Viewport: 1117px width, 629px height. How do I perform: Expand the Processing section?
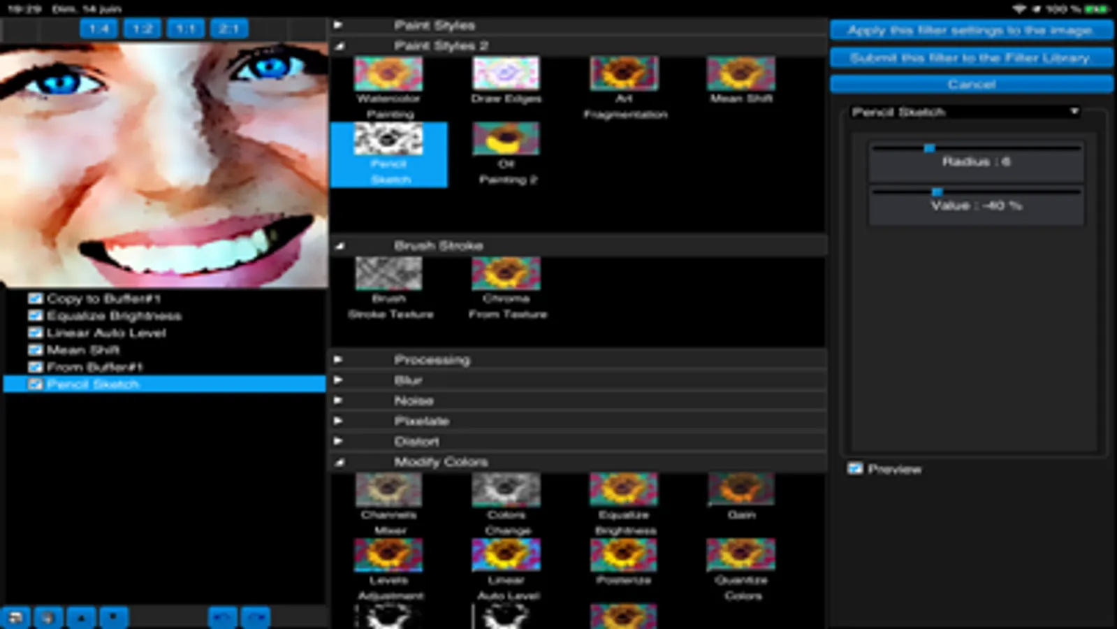pos(338,359)
